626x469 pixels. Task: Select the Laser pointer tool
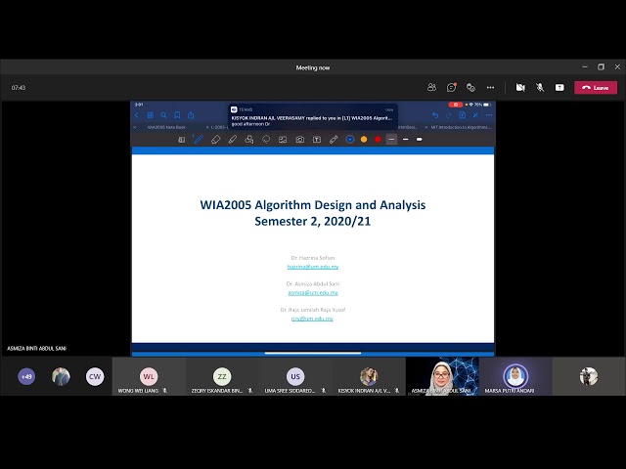click(334, 139)
